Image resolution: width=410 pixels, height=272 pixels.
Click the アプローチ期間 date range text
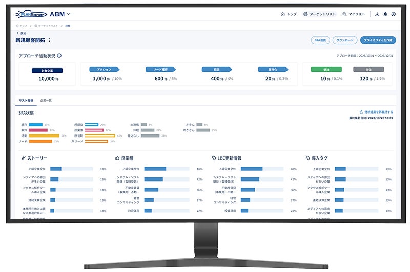[364, 56]
